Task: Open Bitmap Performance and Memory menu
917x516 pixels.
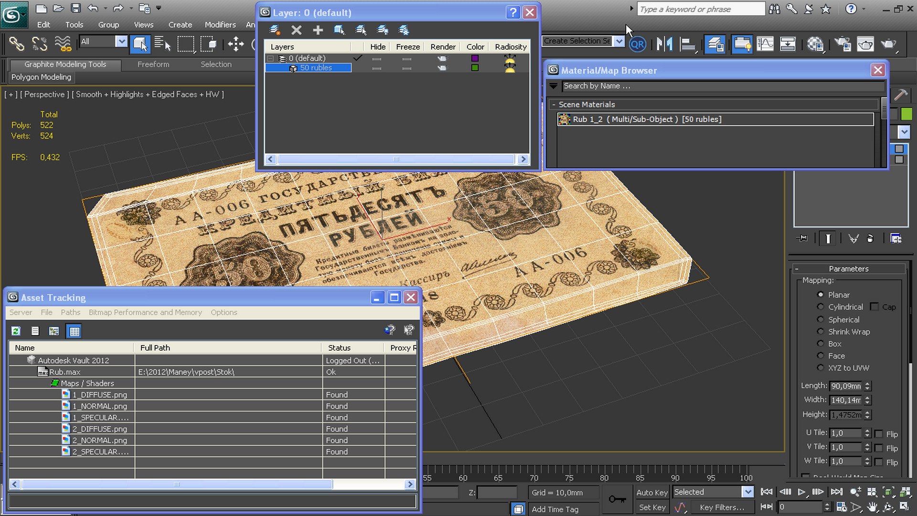Action: coord(145,312)
